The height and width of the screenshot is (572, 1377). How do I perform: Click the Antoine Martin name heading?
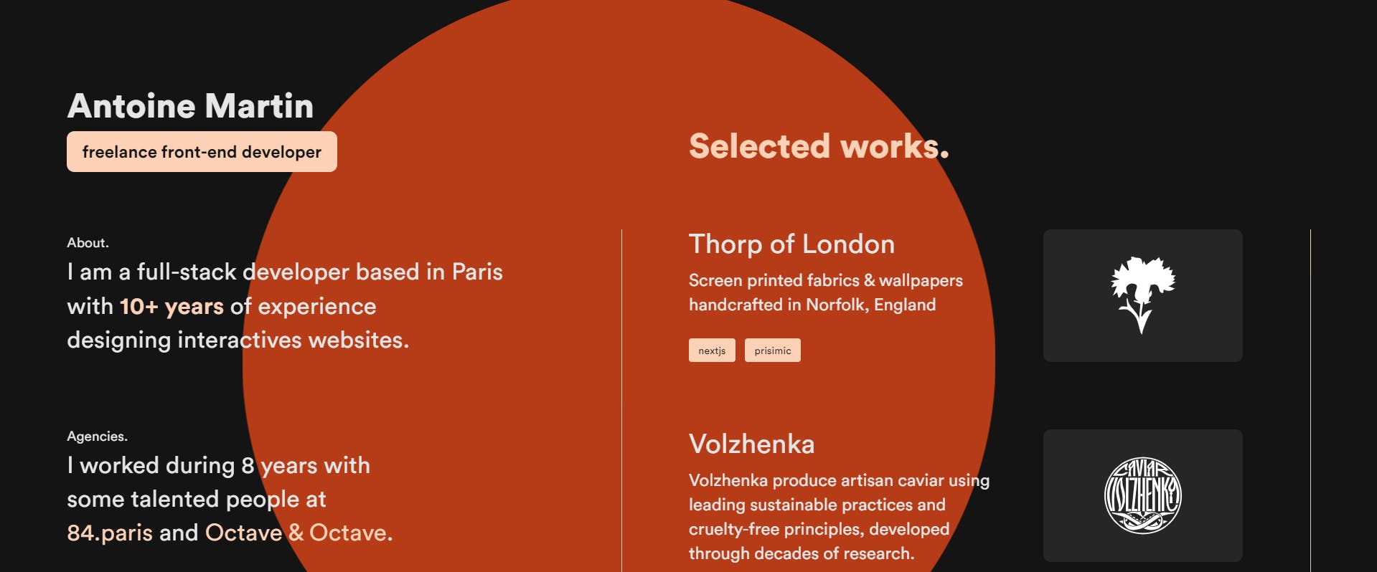click(190, 106)
